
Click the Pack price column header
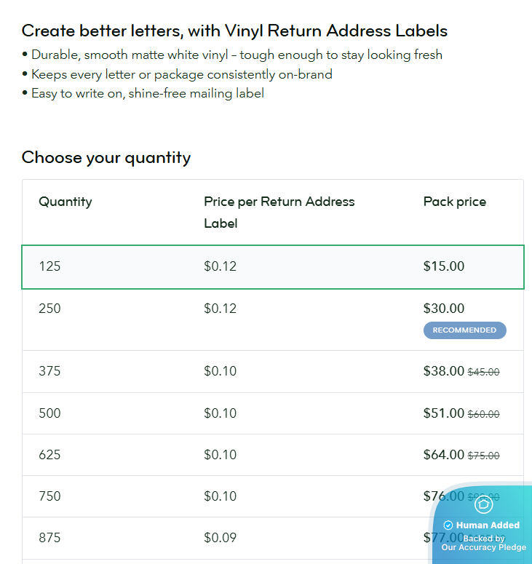[x=454, y=202]
